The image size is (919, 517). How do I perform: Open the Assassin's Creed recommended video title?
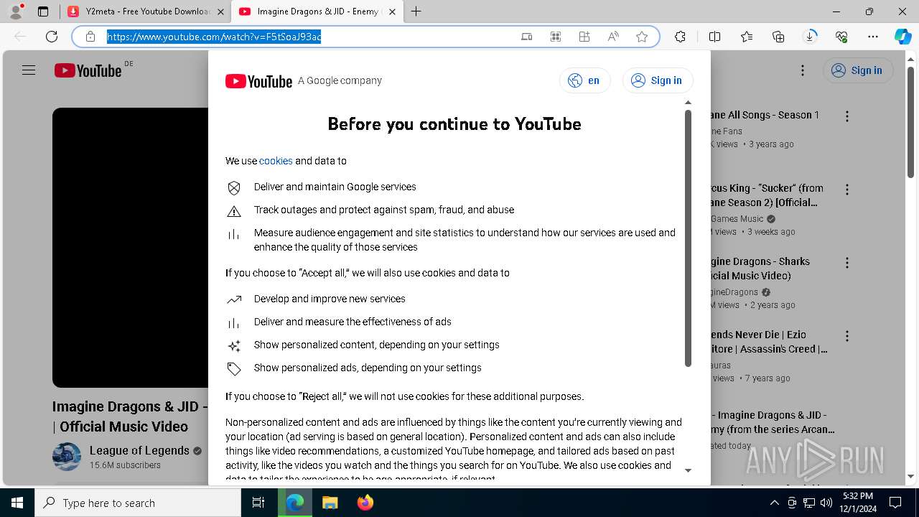coord(769,342)
